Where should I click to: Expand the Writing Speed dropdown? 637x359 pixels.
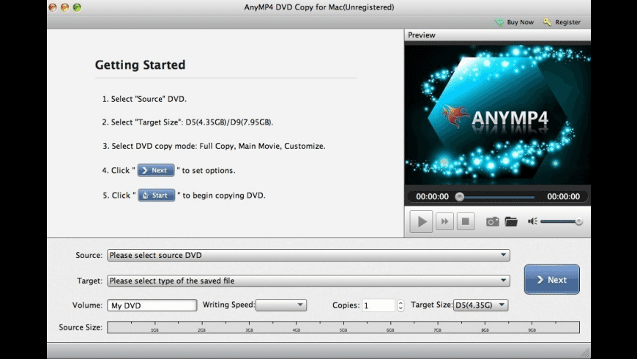280,305
